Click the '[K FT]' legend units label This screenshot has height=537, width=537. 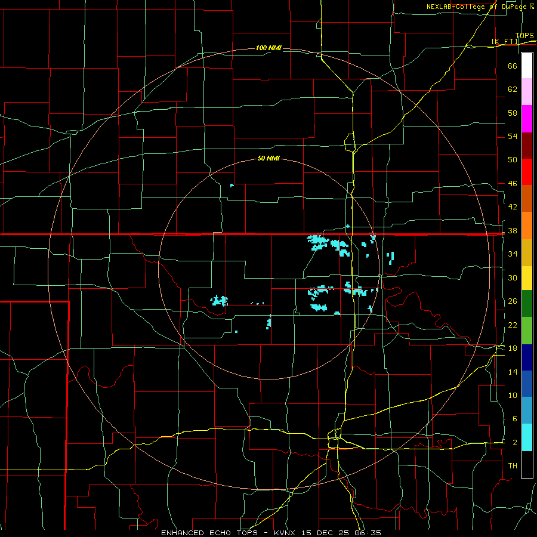click(505, 41)
